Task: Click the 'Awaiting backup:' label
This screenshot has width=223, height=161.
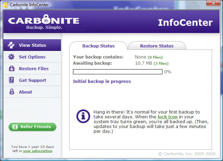Action: click(x=93, y=63)
